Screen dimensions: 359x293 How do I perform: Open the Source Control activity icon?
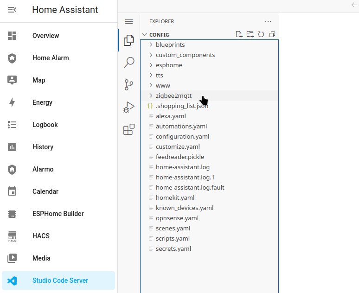(x=129, y=85)
